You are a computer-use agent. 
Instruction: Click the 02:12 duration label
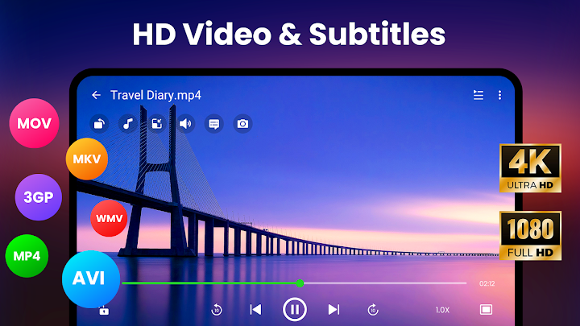pyautogui.click(x=487, y=283)
